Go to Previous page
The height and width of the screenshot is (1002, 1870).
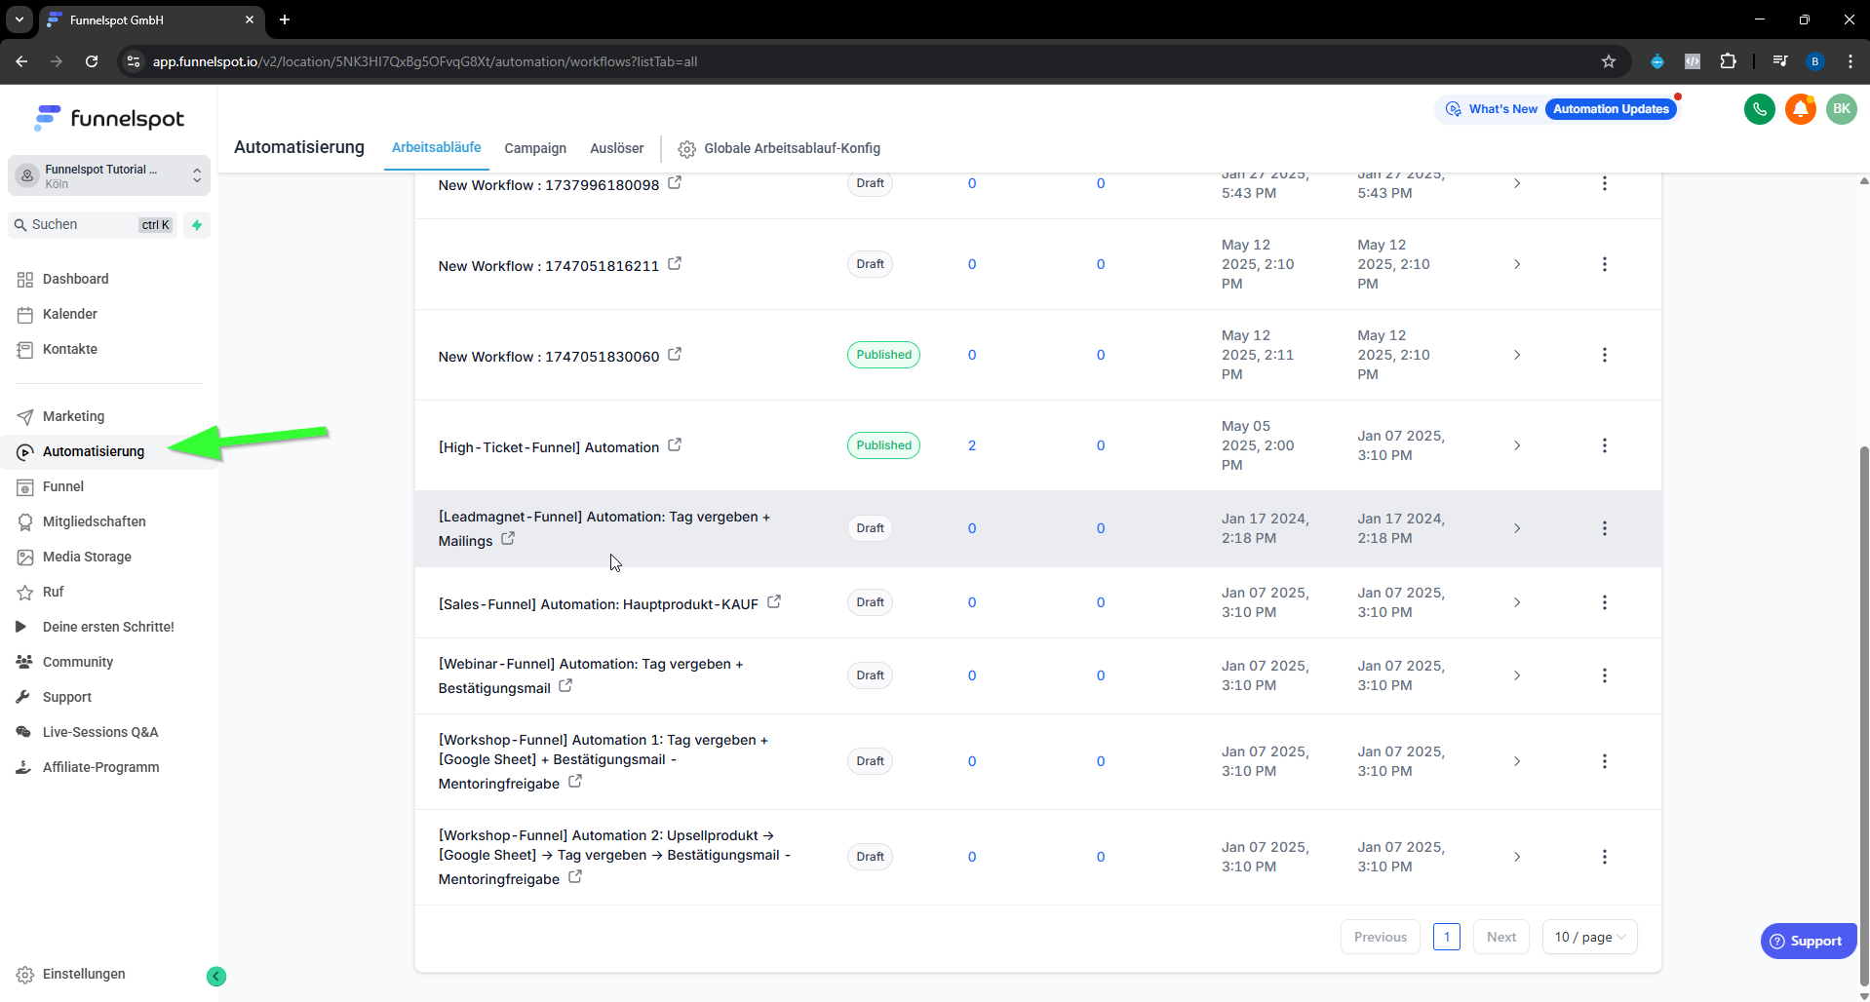[x=1380, y=937]
